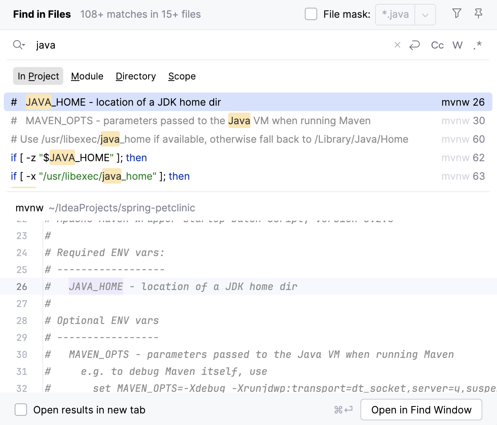
Task: Check Open results in new tab
Action: point(21,410)
